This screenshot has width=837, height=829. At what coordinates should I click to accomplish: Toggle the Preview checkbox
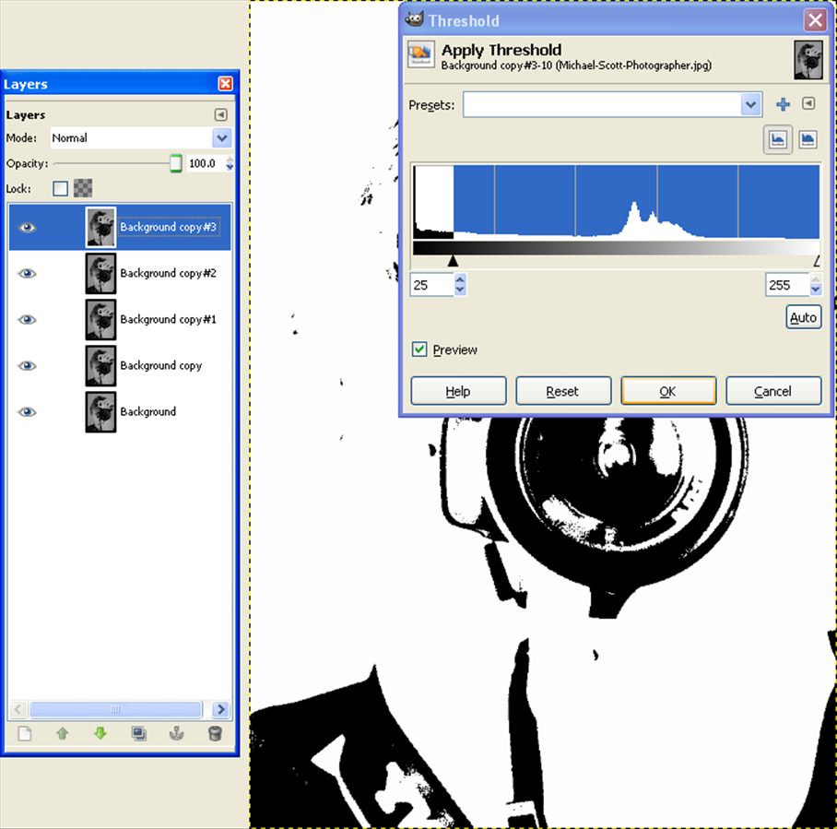click(x=419, y=349)
